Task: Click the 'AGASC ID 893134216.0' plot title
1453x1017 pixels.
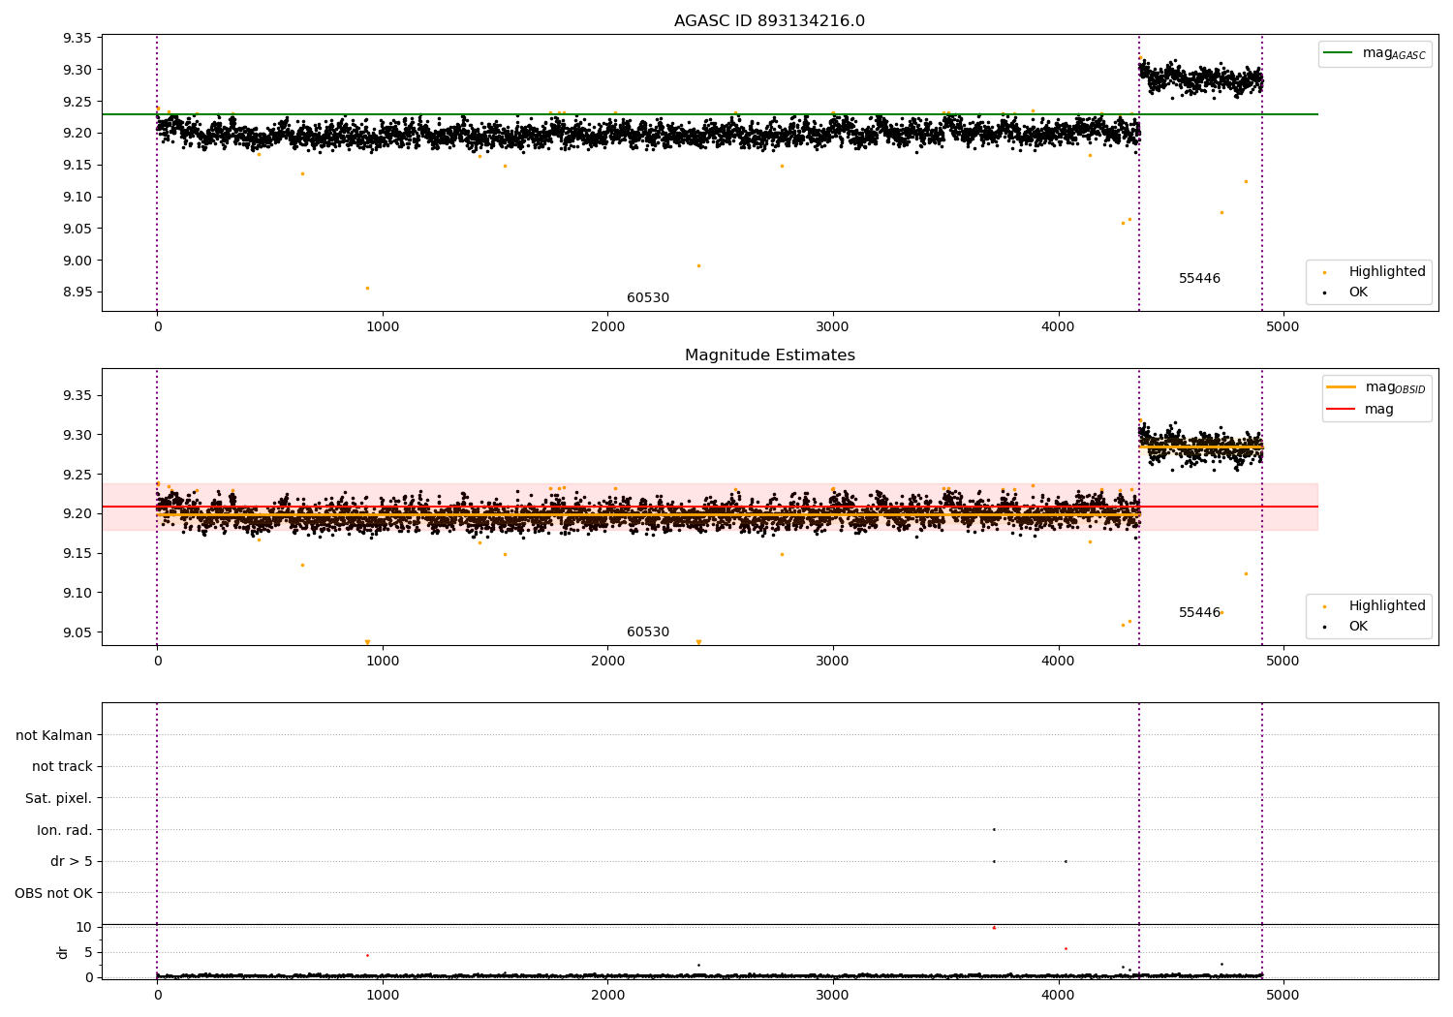Action: 769,21
